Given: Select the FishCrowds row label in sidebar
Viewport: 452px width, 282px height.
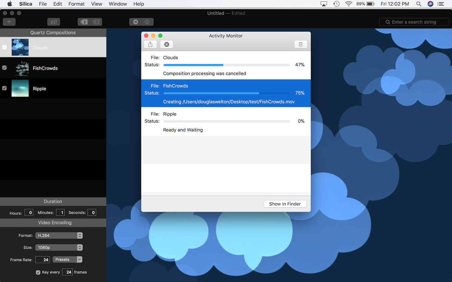Looking at the screenshot, I should tap(45, 68).
